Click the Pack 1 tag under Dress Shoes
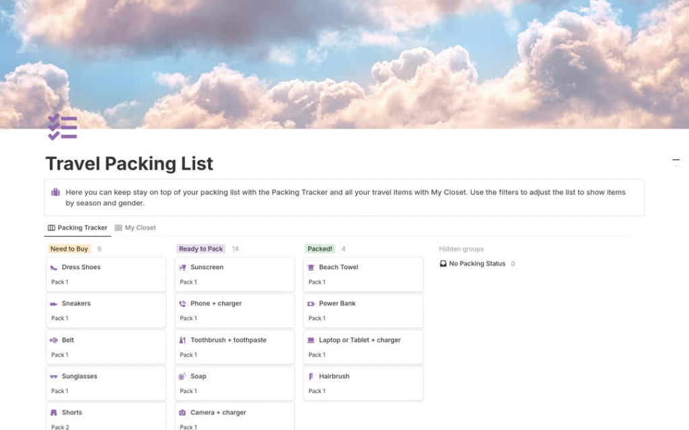Viewport: 689px width, 430px height. (x=60, y=282)
